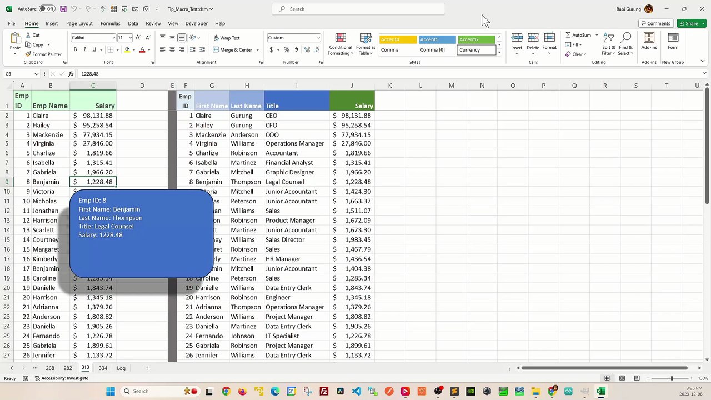
Task: Collapse the ribbon with the chevron
Action: 703,61
